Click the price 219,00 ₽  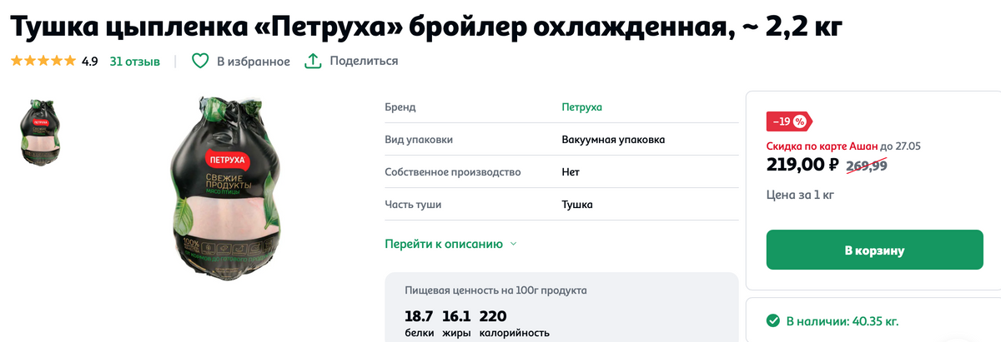tap(802, 165)
